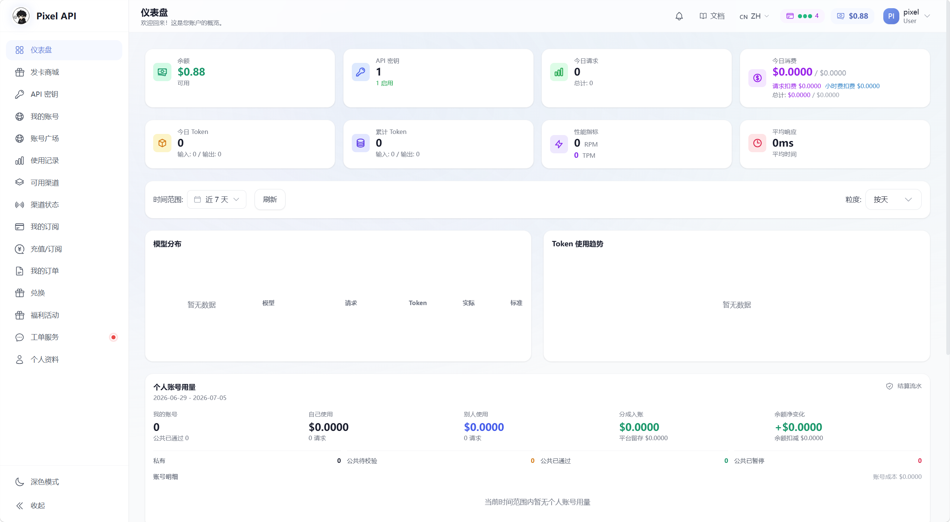Toggle 深色模式 dark mode
This screenshot has height=522, width=950.
tap(64, 482)
